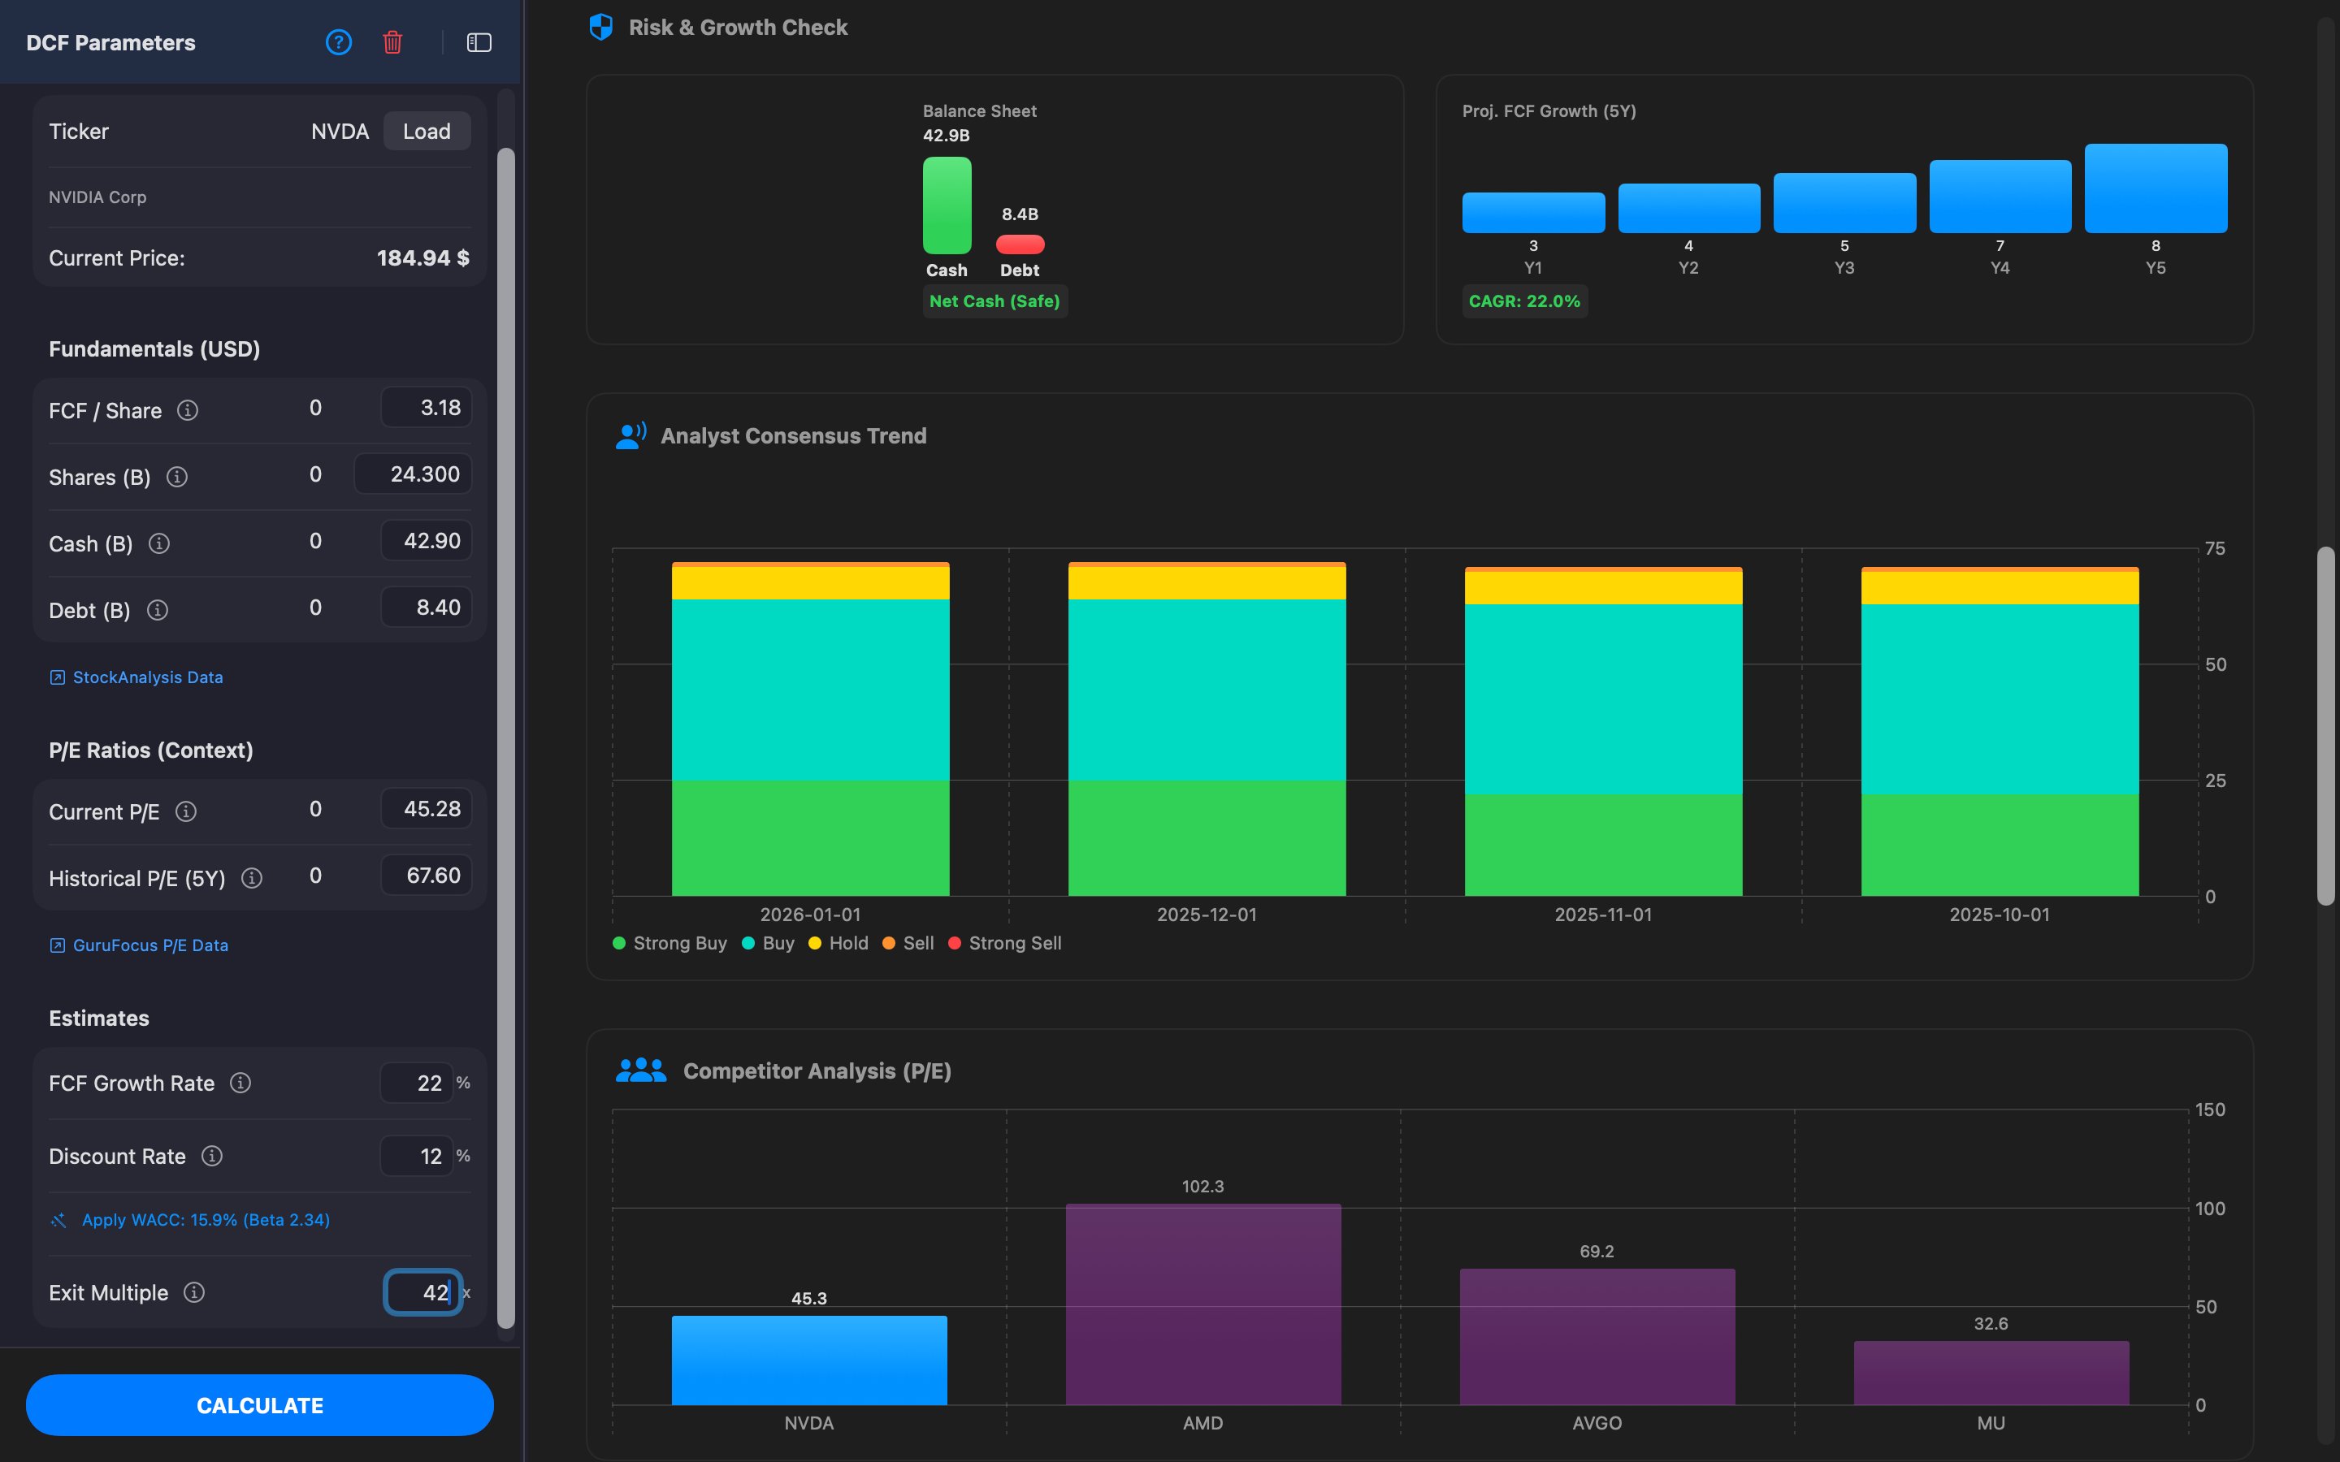Click info icon beside FCF Growth Rate
This screenshot has width=2340, height=1462.
point(240,1083)
